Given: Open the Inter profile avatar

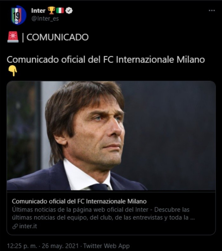Looking at the screenshot, I should 18,15.
